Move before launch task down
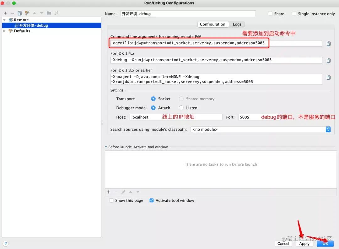This screenshot has height=249, width=339. tap(138, 192)
